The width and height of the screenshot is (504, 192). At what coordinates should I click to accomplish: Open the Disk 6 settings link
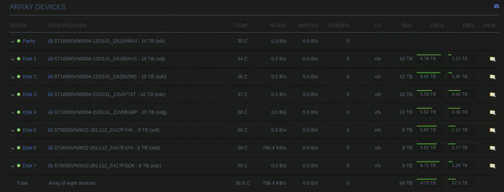30,148
